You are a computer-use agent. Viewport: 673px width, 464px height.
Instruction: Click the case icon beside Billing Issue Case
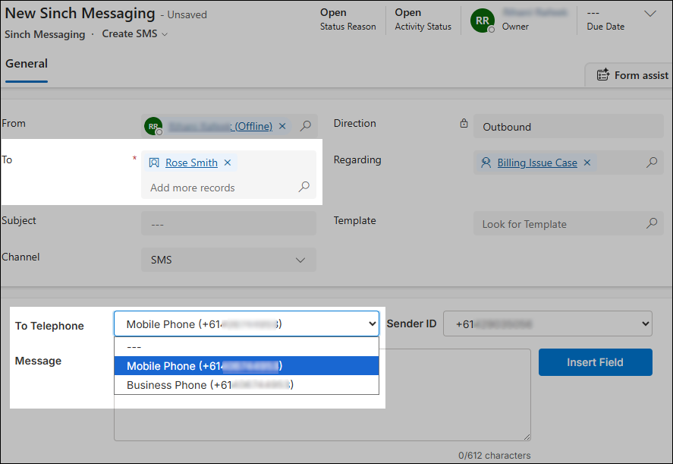pyautogui.click(x=486, y=163)
